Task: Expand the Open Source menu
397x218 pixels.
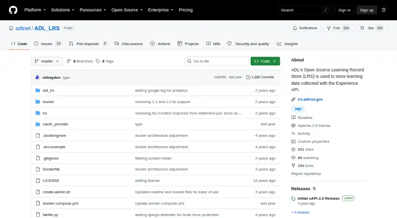Action: coord(127,10)
